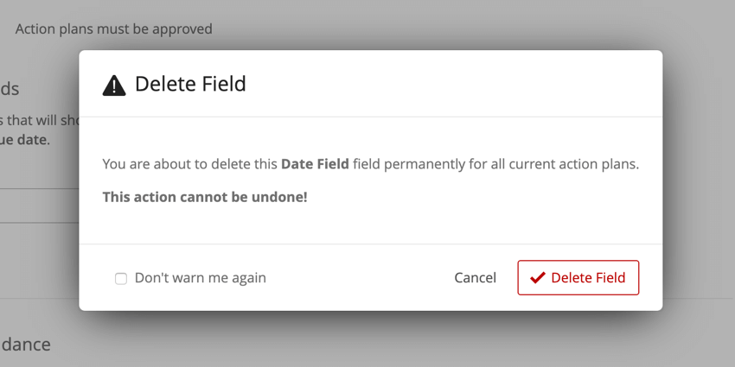Click "This action cannot be undone!" warning
This screenshot has height=367, width=735.
(x=205, y=197)
